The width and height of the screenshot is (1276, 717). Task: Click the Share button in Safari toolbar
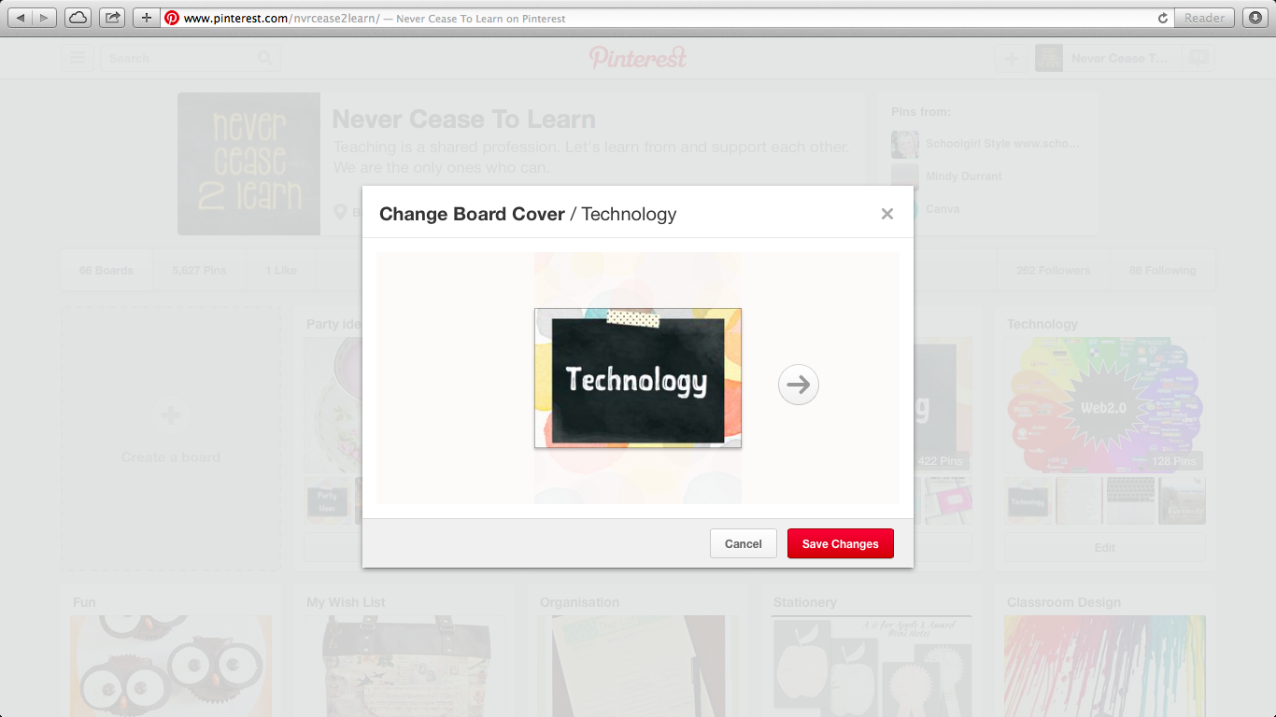click(x=112, y=18)
